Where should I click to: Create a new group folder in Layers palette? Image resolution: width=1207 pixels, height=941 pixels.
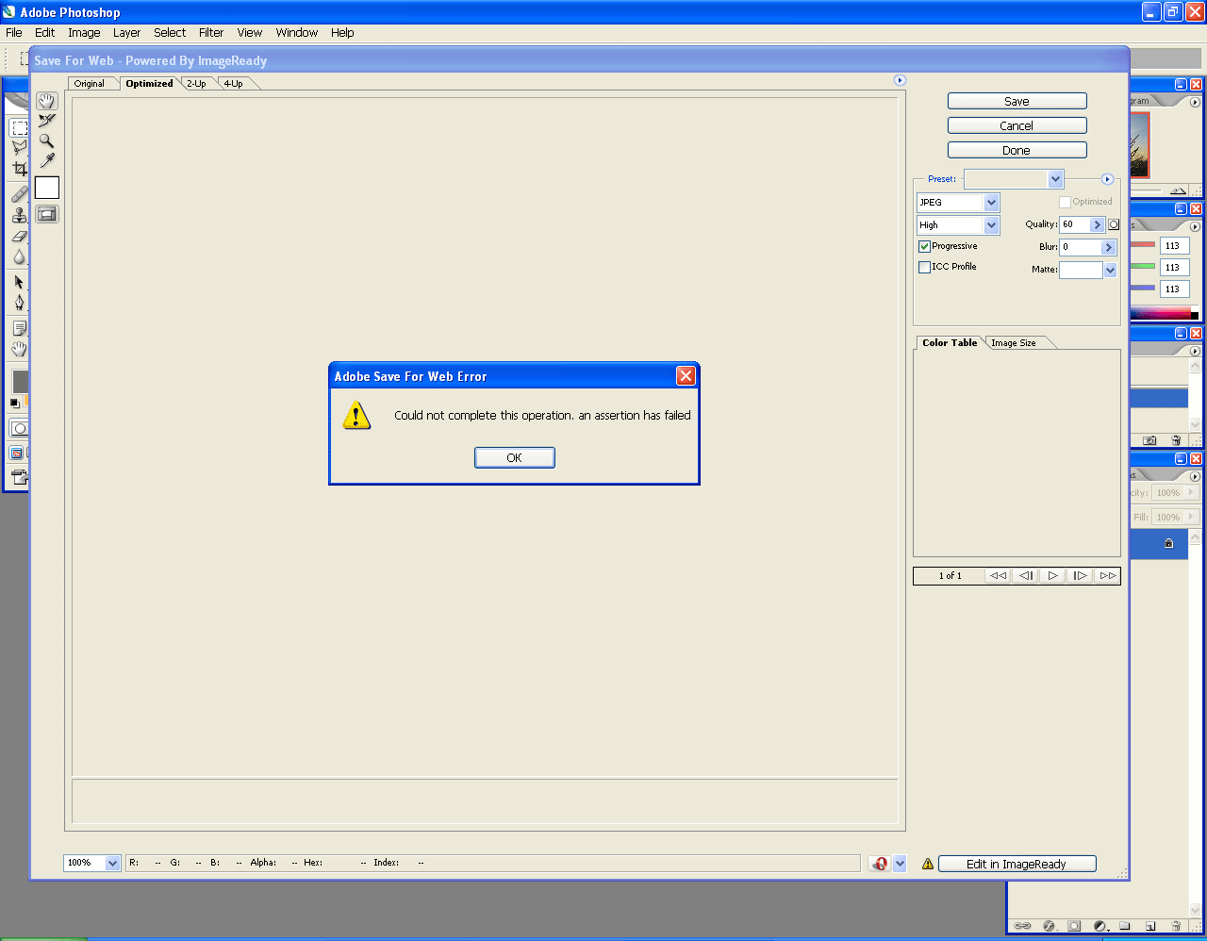(x=1125, y=926)
